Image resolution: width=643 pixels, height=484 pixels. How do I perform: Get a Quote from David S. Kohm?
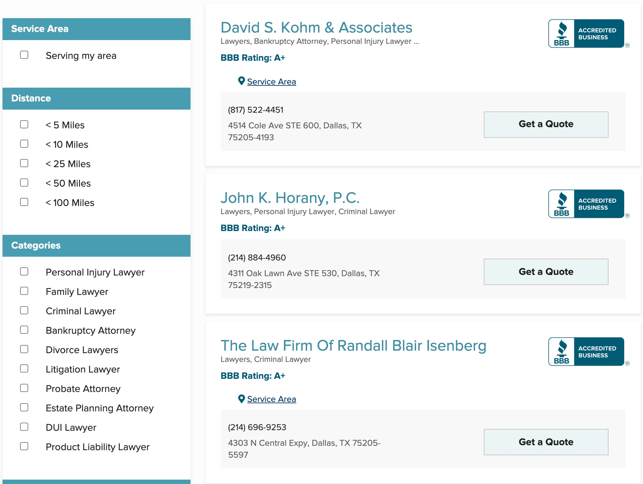coord(546,124)
